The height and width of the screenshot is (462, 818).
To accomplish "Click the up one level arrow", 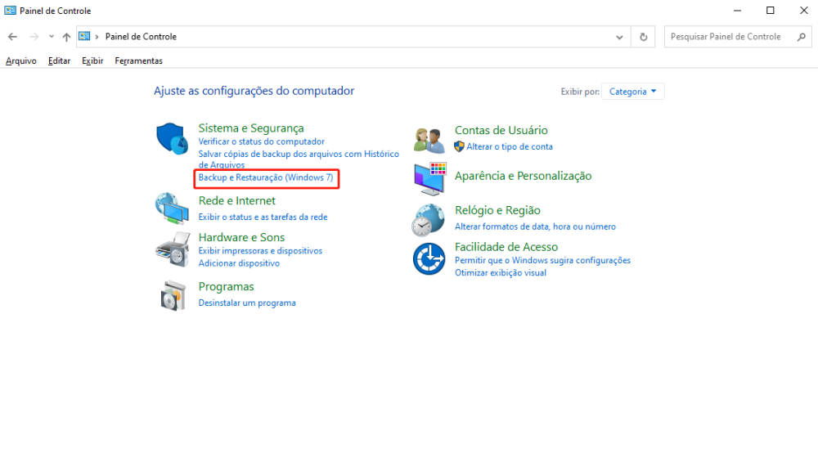I will point(66,37).
